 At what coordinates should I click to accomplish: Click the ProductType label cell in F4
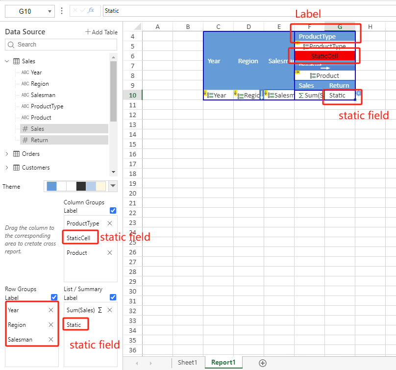(325, 37)
